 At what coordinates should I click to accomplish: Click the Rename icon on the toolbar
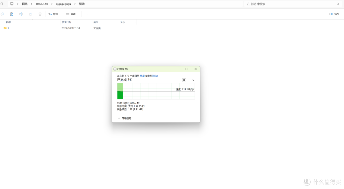coord(21,14)
